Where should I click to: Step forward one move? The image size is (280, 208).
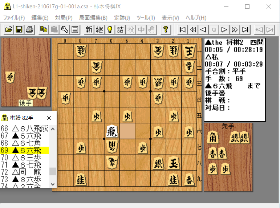tap(224, 29)
